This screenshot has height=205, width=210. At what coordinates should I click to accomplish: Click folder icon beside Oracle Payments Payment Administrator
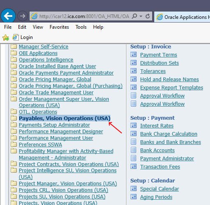pyautogui.click(x=14, y=73)
